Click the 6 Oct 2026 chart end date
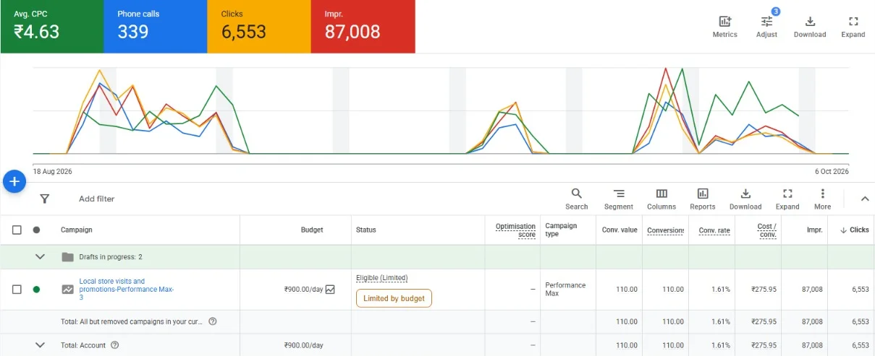 pyautogui.click(x=831, y=171)
